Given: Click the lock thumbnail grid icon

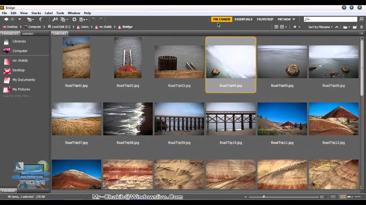Looking at the screenshot, I should click(x=333, y=197).
